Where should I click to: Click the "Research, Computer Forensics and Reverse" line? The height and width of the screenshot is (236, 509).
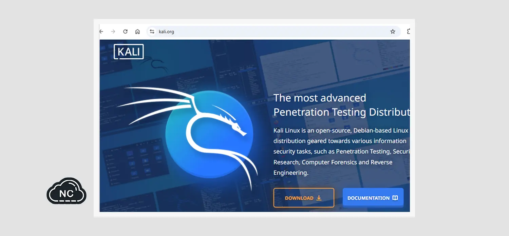pos(333,162)
